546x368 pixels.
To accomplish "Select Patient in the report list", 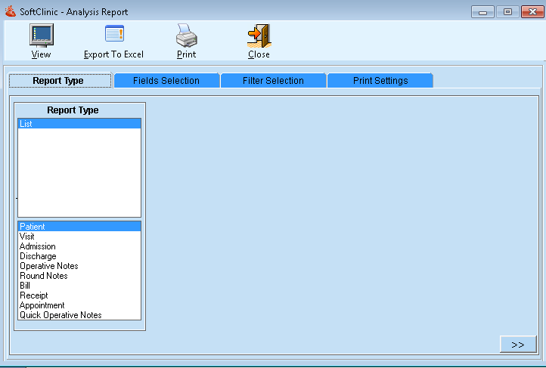I will pos(79,227).
